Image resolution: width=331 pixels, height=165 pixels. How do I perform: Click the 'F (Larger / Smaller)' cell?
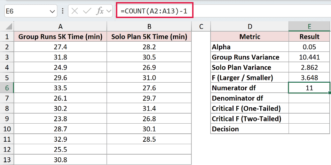point(250,78)
